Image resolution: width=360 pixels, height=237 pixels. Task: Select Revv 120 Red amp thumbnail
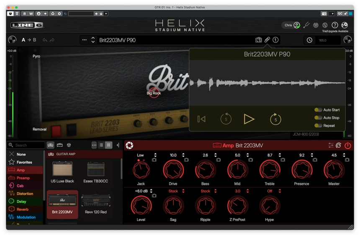96,204
